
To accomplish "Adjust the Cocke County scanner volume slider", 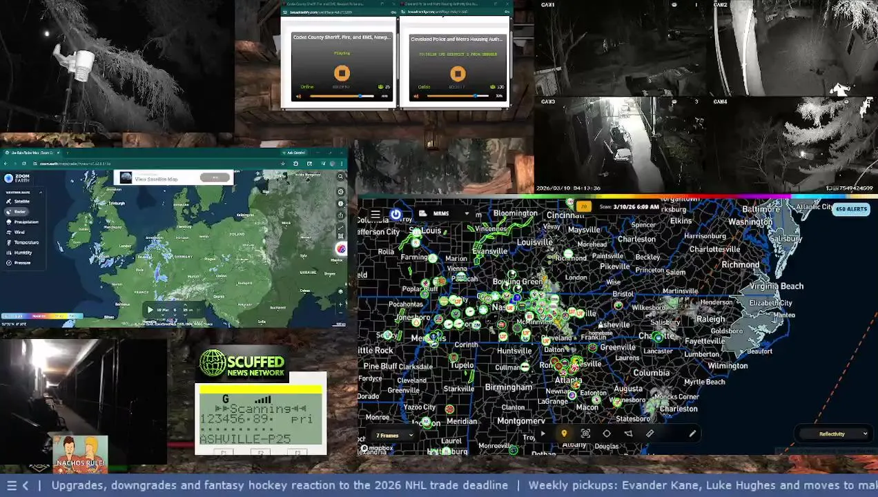I will point(342,96).
